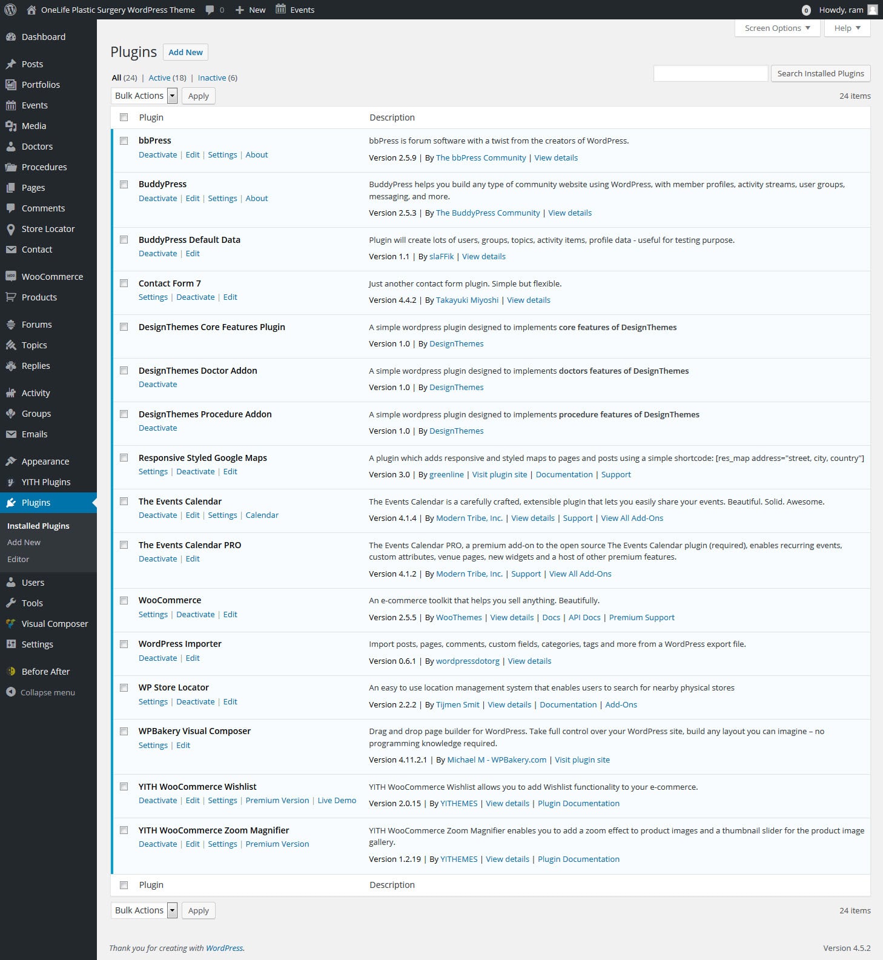Click the Appearance paintbrush icon
883x960 pixels.
(11, 462)
